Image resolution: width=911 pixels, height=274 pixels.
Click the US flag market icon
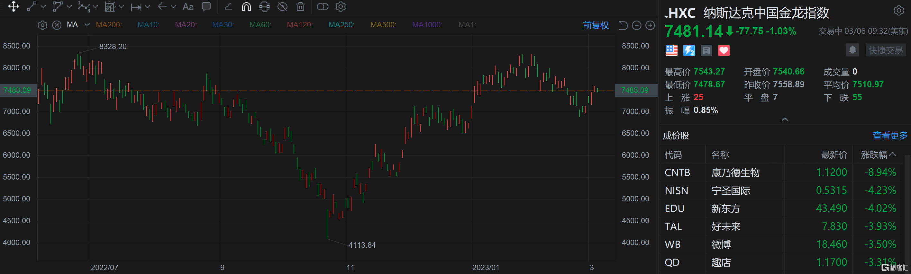(671, 50)
